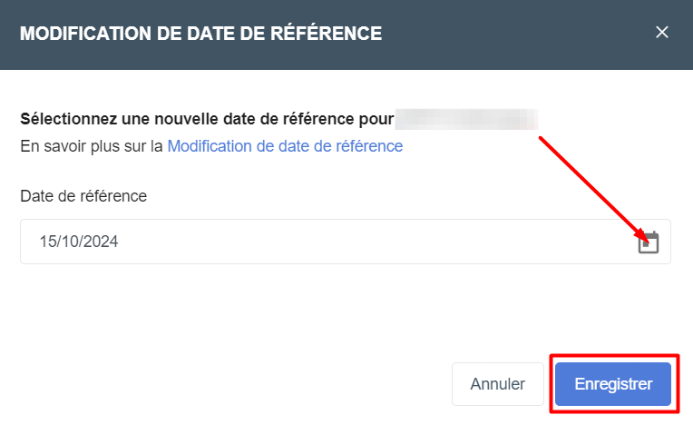The width and height of the screenshot is (693, 425).
Task: Click the Enregistrer button
Action: tap(613, 384)
